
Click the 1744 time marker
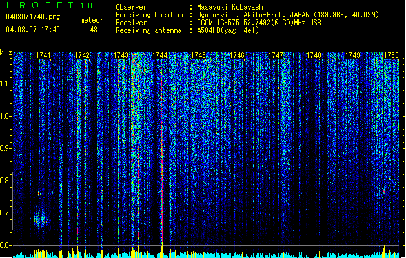pyautogui.click(x=160, y=55)
